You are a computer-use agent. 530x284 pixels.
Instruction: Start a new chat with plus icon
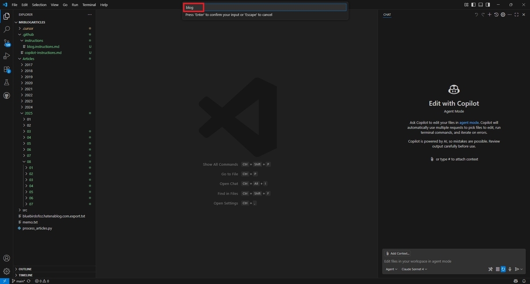point(489,15)
